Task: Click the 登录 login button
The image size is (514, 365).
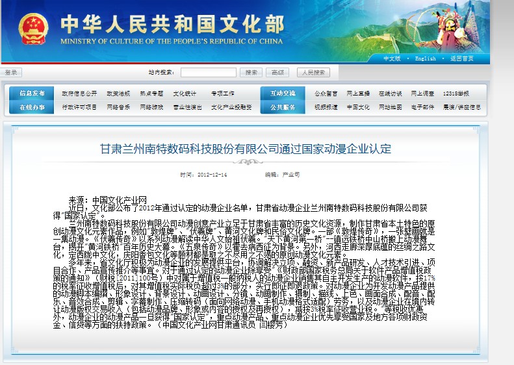Action: 11,73
